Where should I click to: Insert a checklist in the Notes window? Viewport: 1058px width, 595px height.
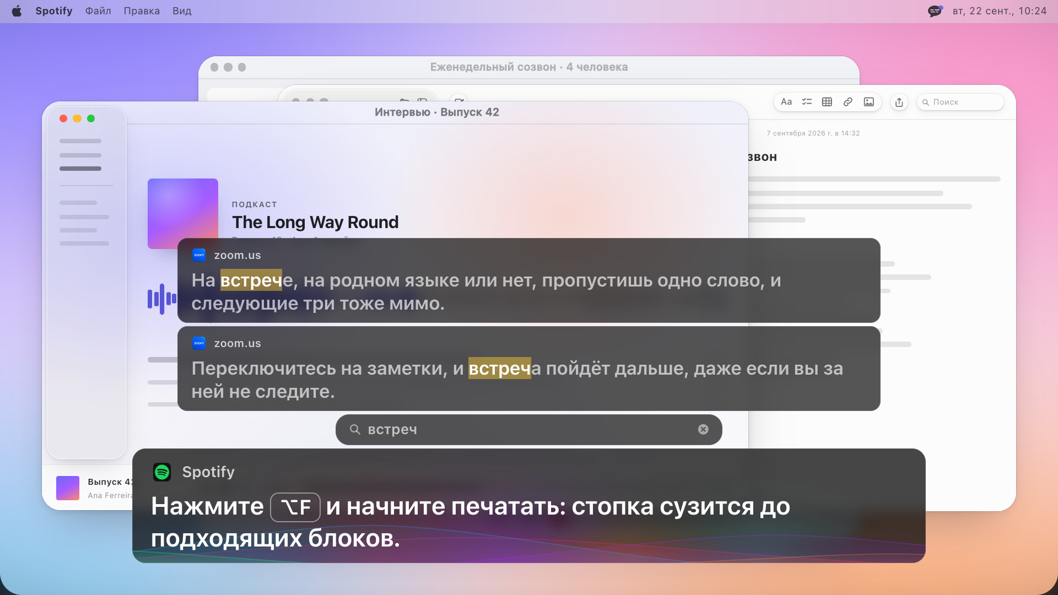click(807, 102)
